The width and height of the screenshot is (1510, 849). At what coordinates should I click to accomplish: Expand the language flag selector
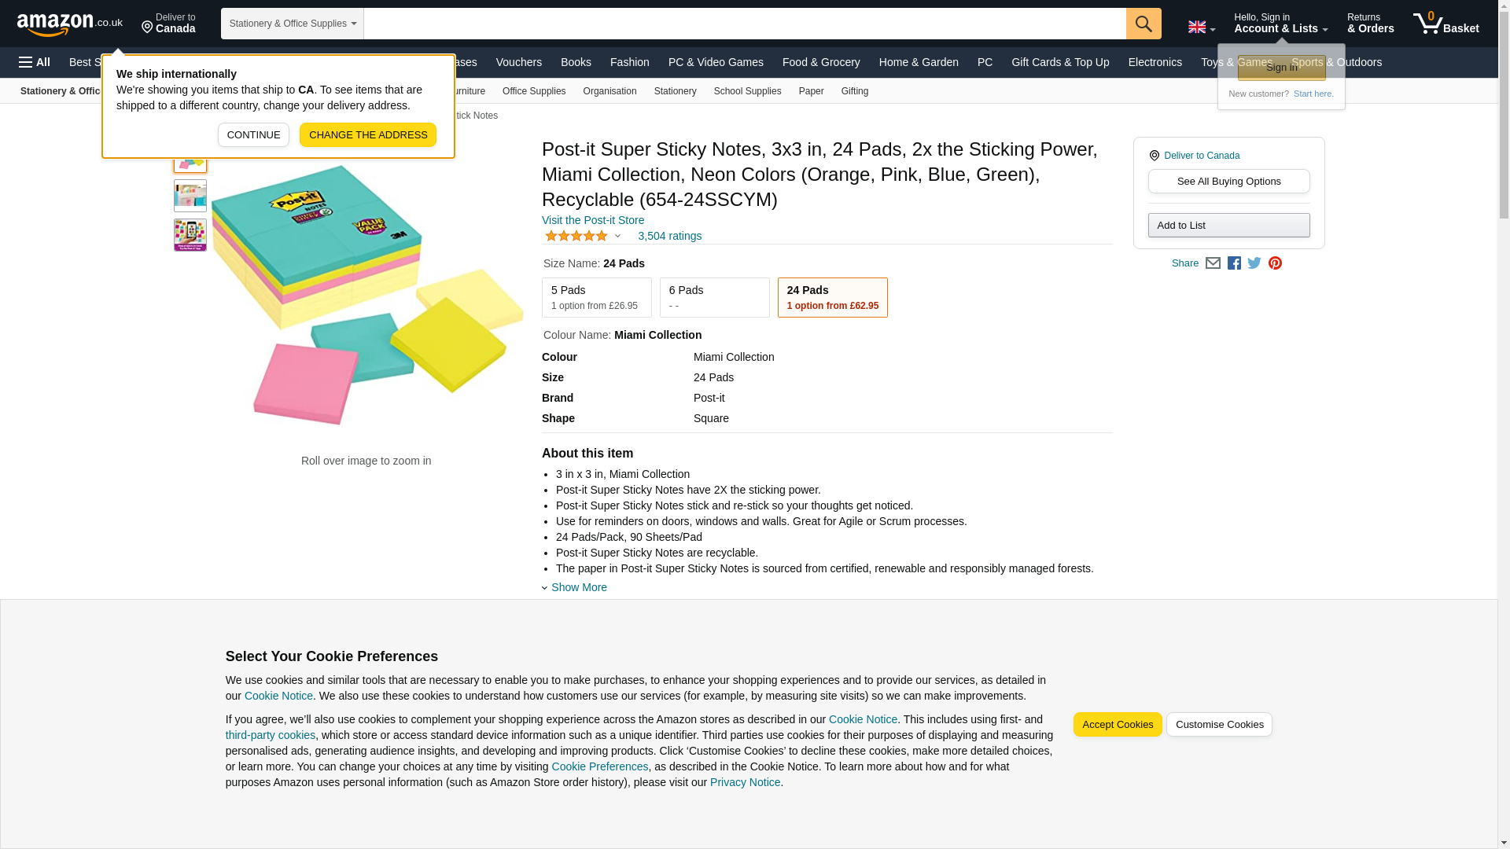[x=1201, y=27]
